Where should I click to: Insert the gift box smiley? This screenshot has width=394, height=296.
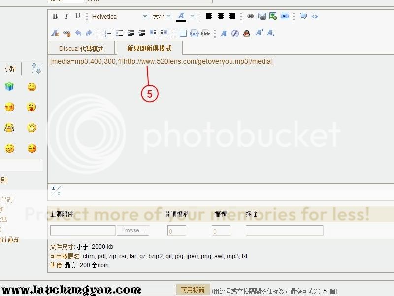click(x=9, y=87)
